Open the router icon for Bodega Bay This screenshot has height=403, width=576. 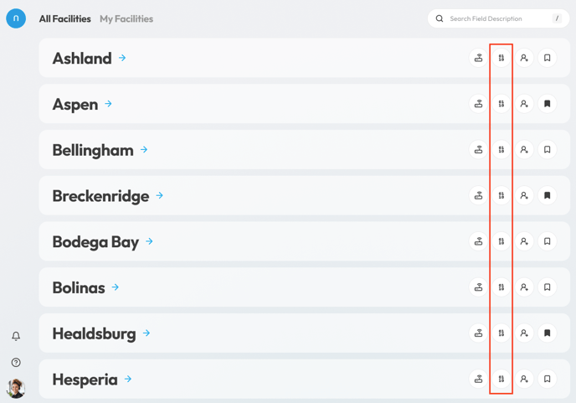478,241
